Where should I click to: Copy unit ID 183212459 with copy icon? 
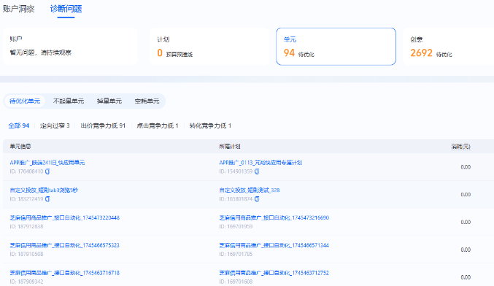point(47,199)
